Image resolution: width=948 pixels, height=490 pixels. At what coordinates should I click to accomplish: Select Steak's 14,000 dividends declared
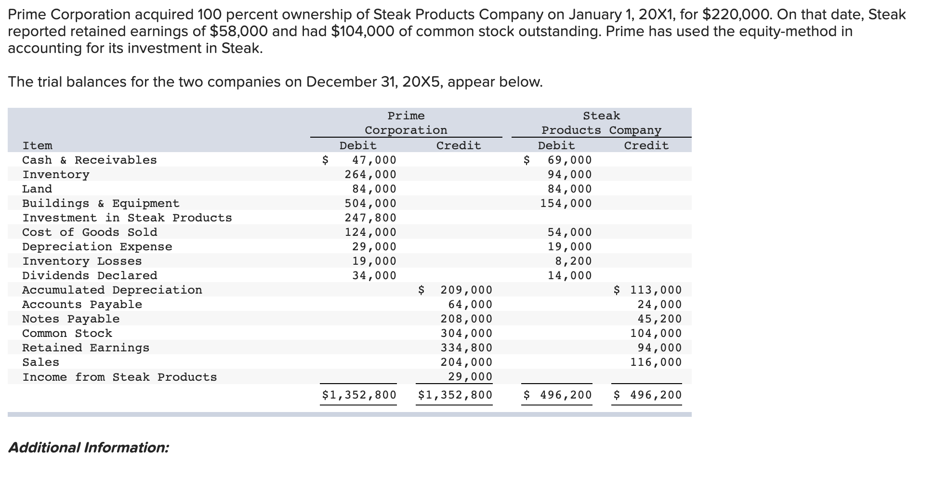(570, 275)
